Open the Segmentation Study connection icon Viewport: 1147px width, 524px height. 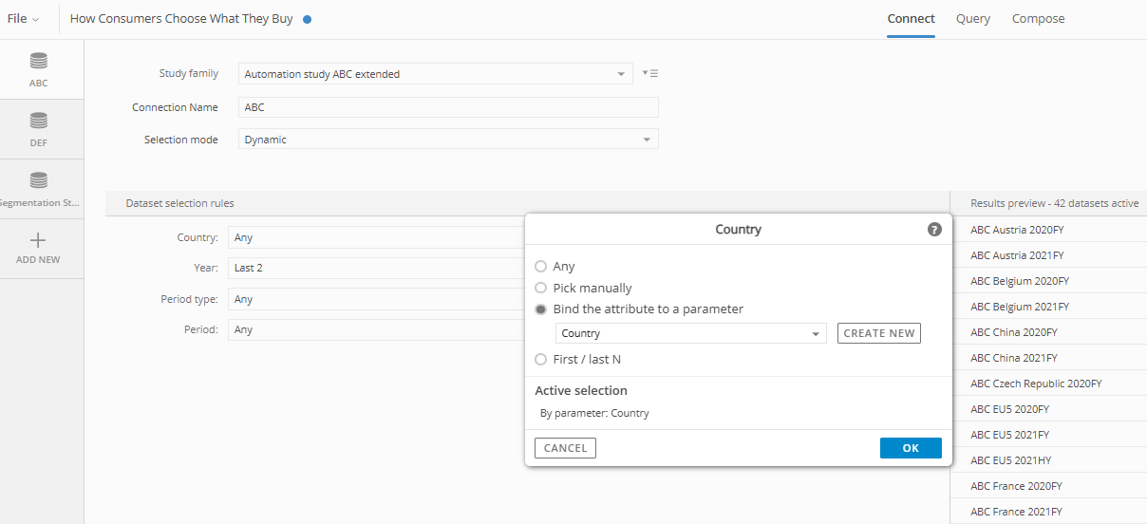[x=39, y=180]
